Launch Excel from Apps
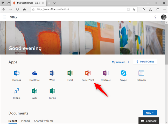 [70, 74]
